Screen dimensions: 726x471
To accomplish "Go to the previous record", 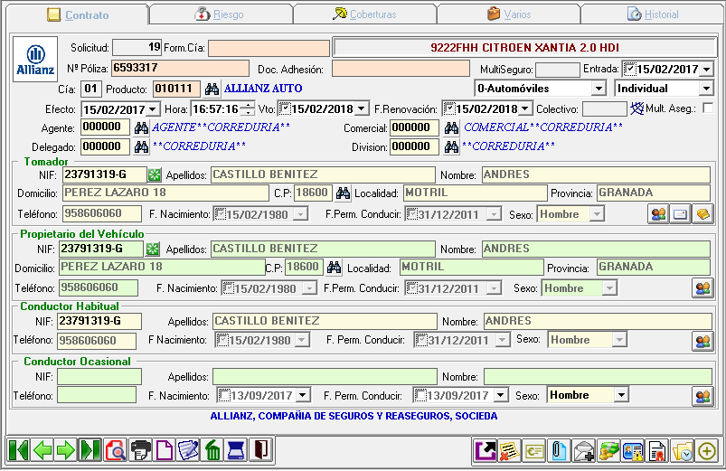I will [x=42, y=450].
